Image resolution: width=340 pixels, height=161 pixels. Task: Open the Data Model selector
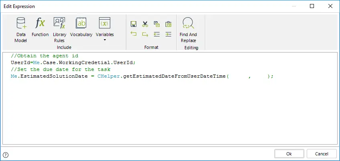point(21,30)
